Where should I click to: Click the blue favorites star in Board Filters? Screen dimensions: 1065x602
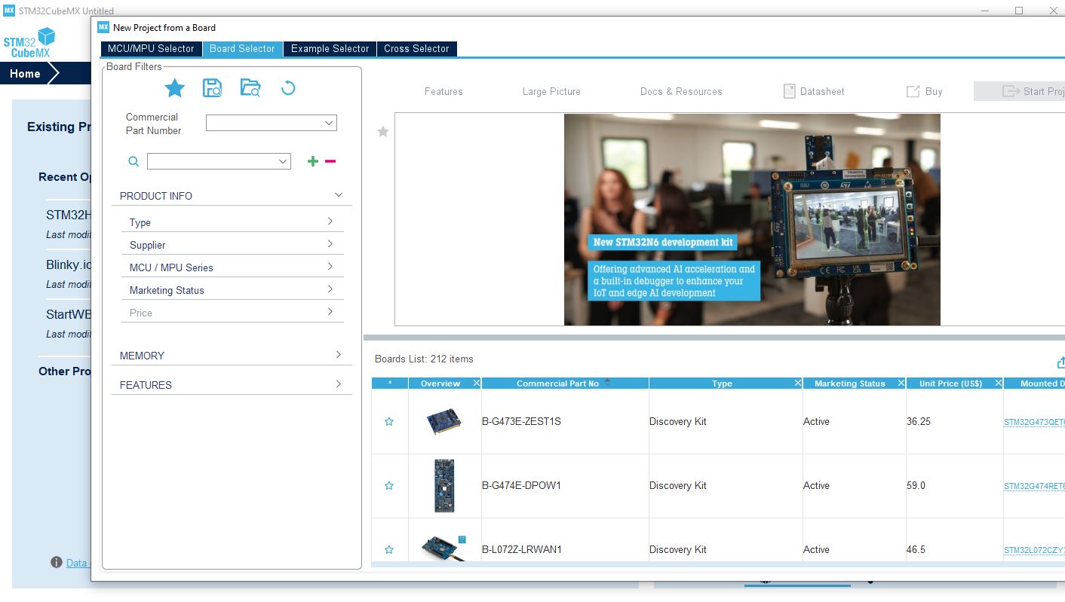pyautogui.click(x=175, y=88)
